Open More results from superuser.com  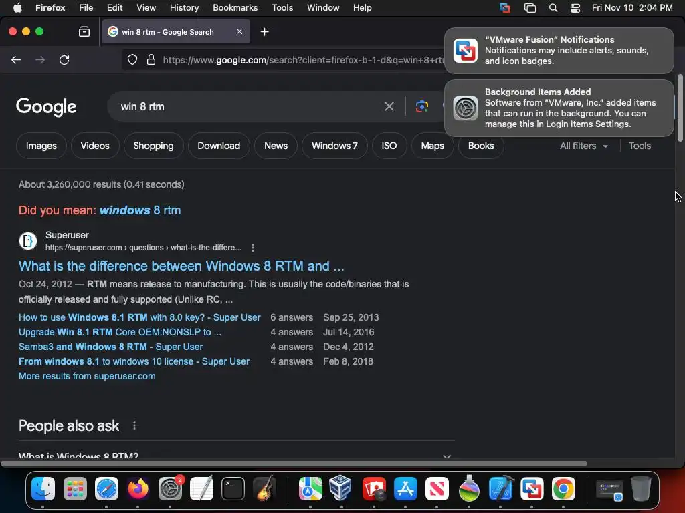[87, 376]
